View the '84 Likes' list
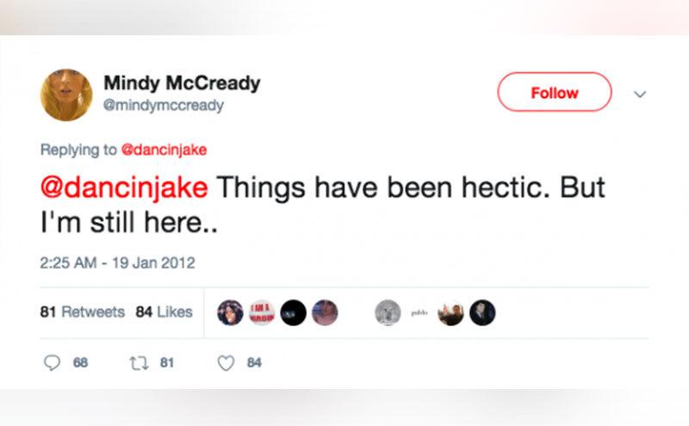689x426 pixels. (x=164, y=312)
